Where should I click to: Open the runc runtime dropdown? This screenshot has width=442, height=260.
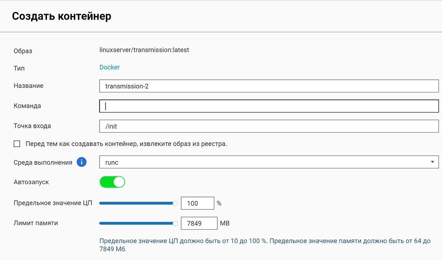pyautogui.click(x=269, y=162)
